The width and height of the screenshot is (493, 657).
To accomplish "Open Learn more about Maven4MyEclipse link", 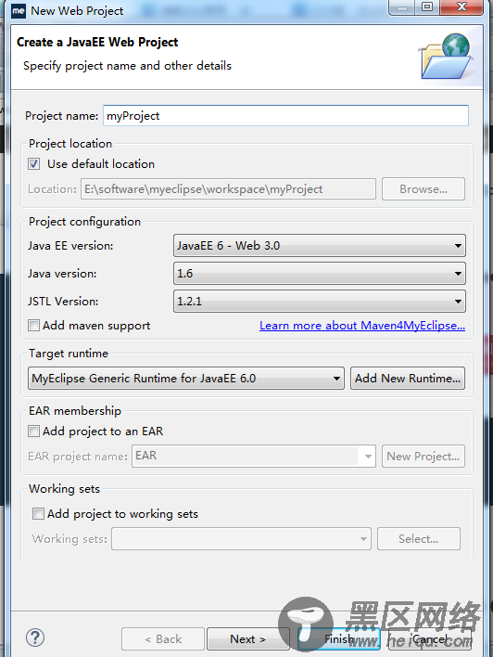I will point(362,326).
